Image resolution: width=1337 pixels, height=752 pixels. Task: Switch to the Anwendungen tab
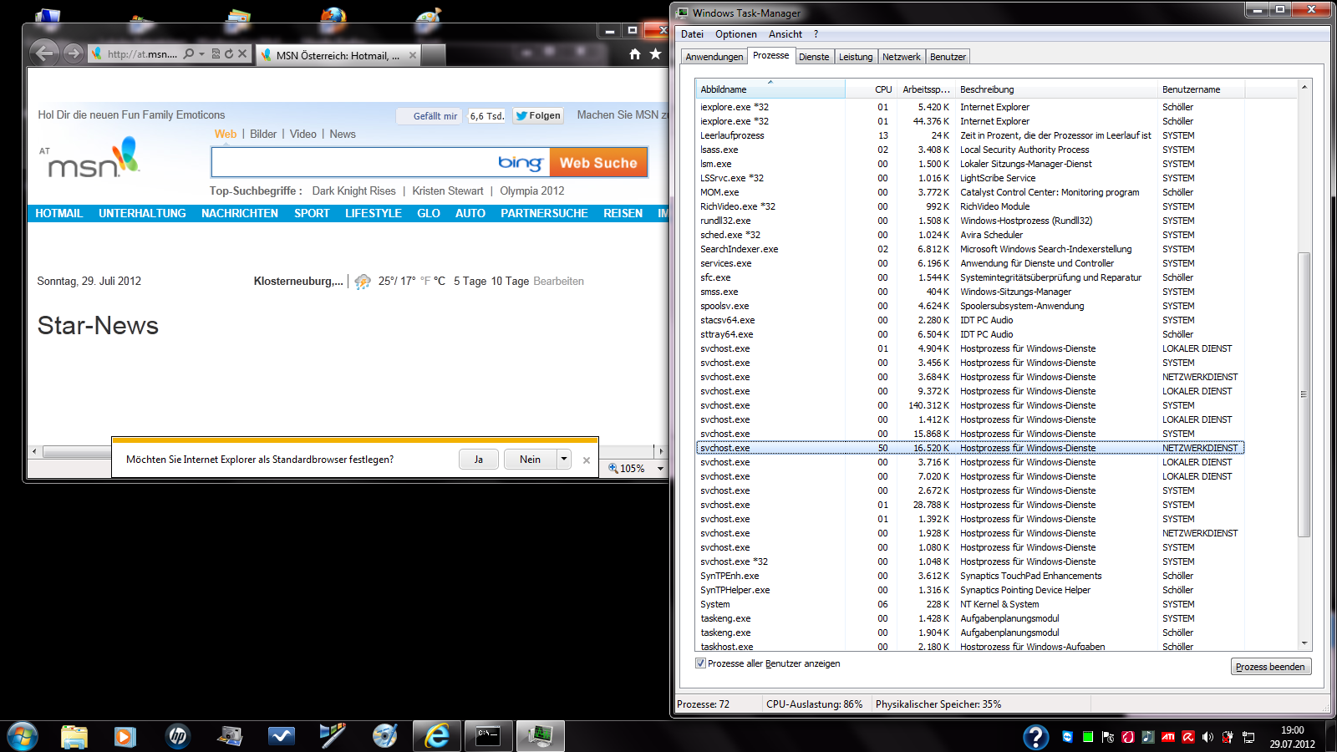[714, 57]
